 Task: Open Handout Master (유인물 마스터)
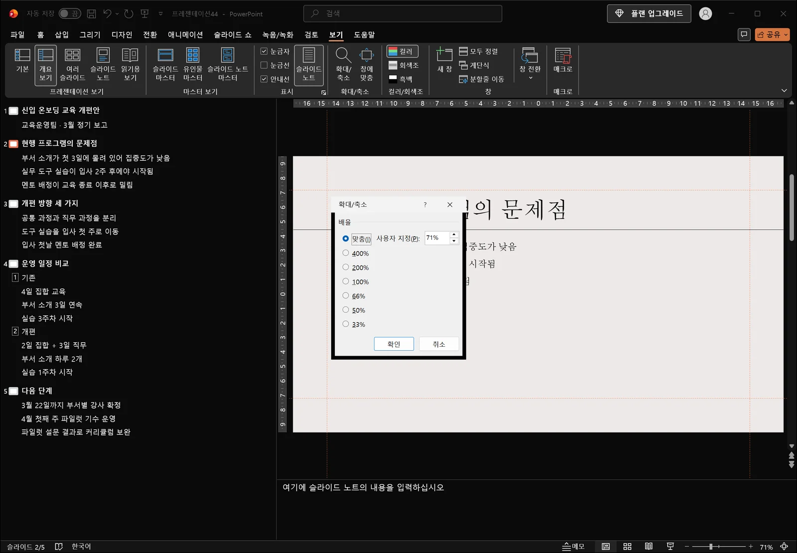tap(193, 65)
